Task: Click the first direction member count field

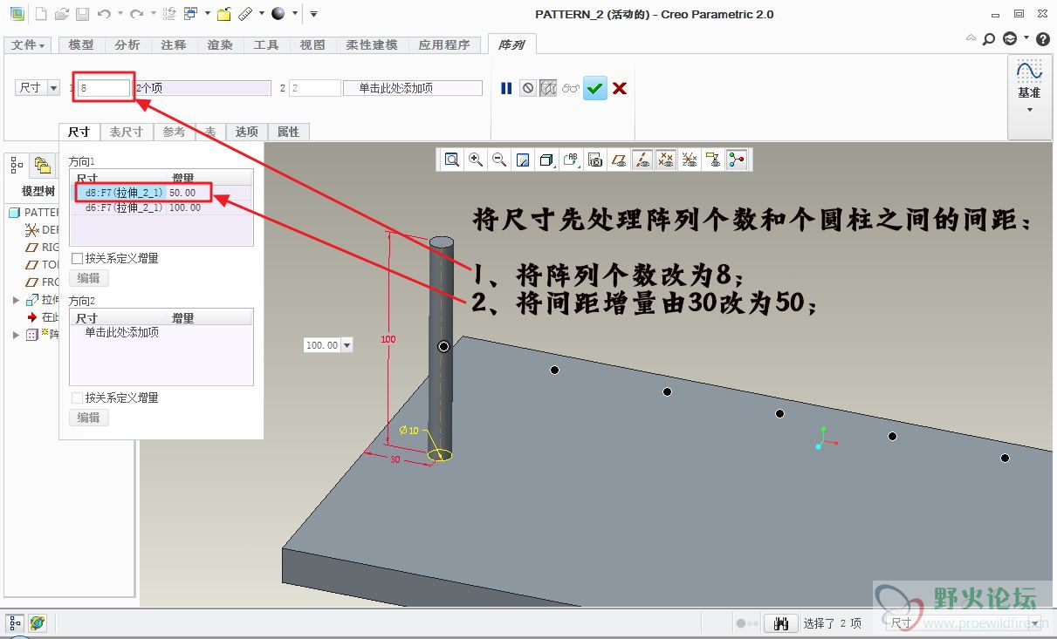Action: [104, 88]
